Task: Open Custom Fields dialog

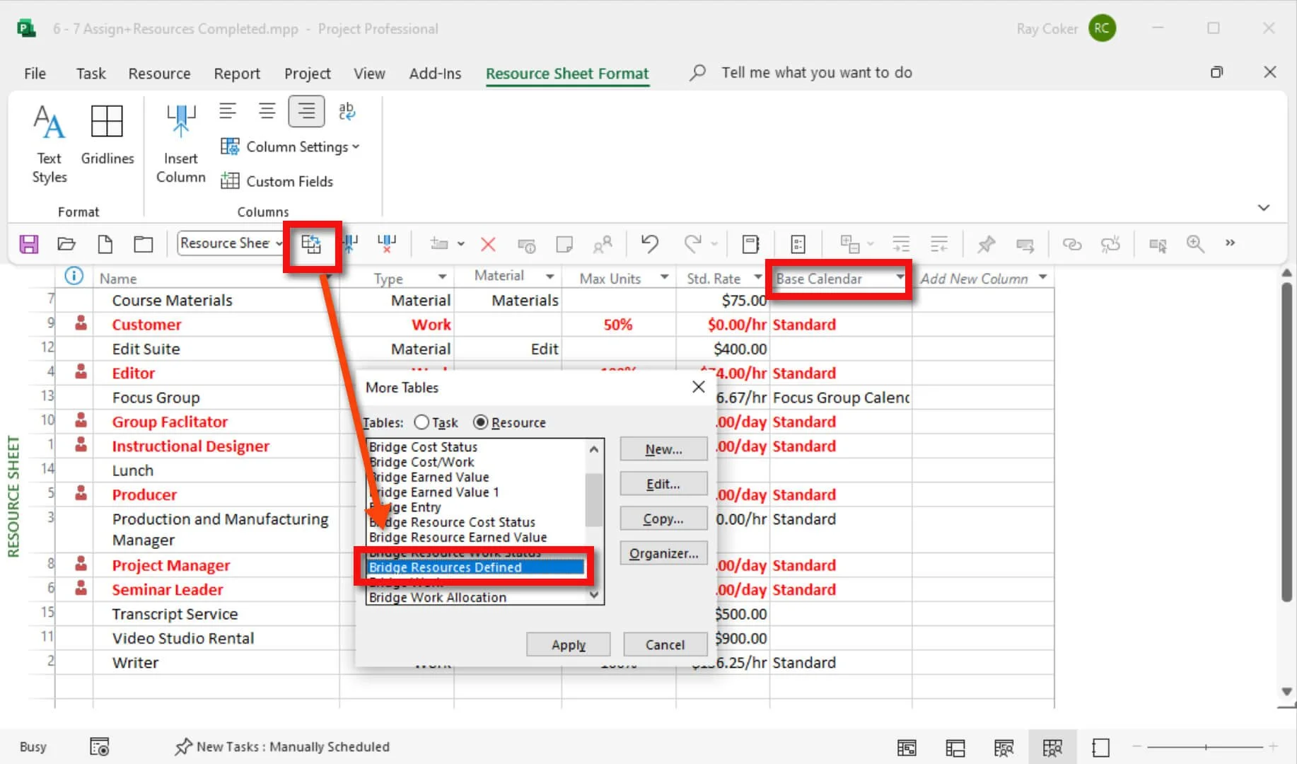Action: (277, 181)
